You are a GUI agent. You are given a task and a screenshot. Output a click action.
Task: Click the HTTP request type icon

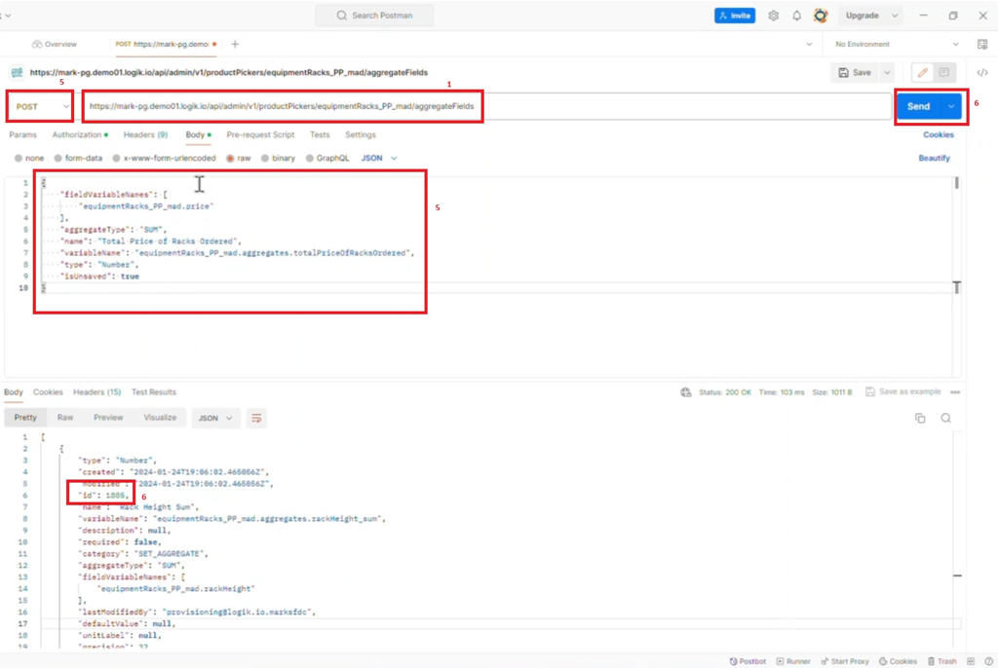pos(18,72)
